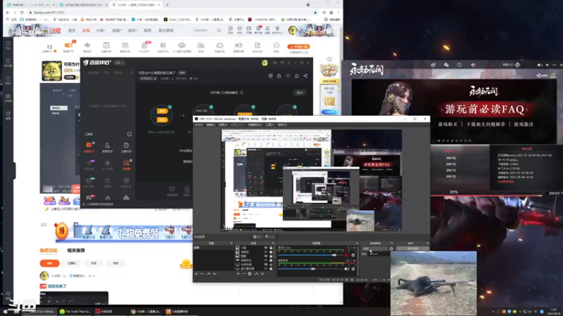The width and height of the screenshot is (563, 316).
Task: Click top control button in OBS controls dock
Action: [412, 249]
